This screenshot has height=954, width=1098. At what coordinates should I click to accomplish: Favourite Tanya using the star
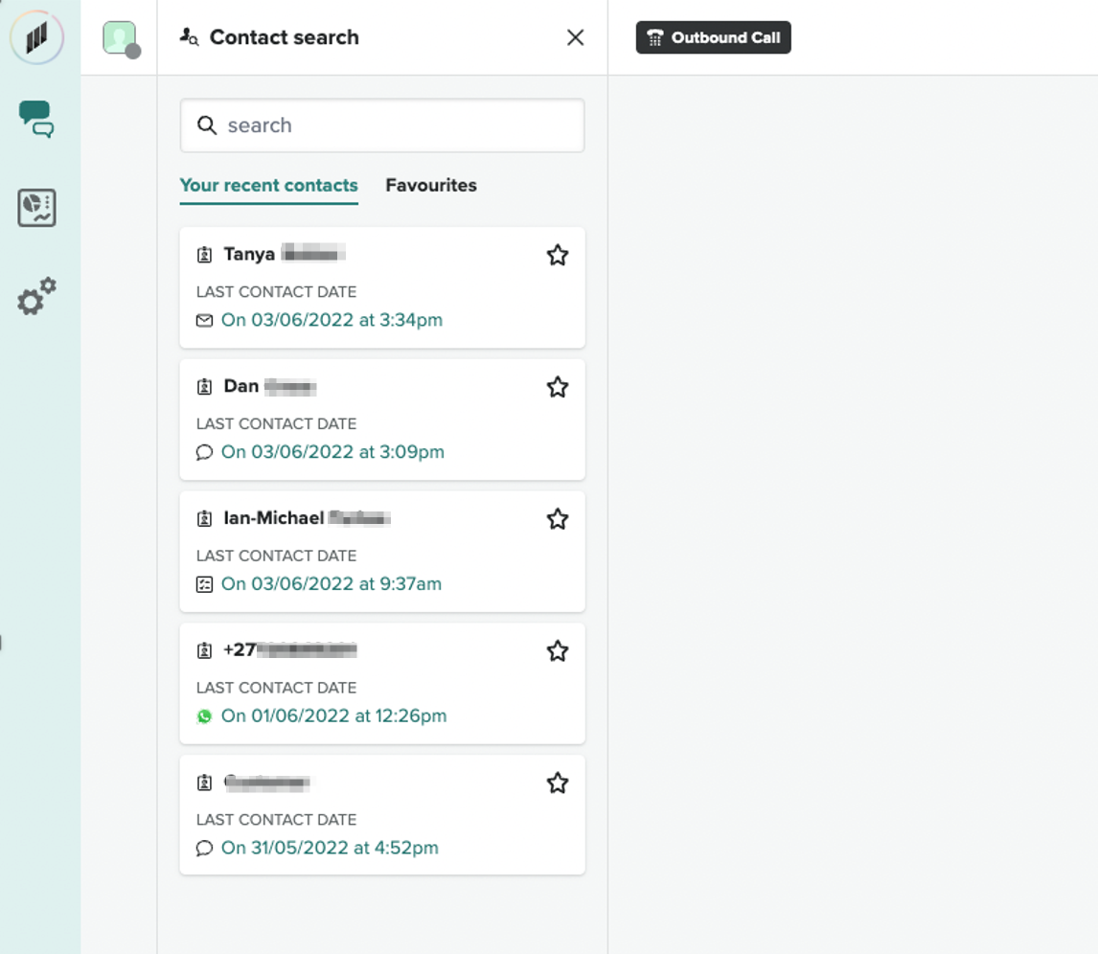[x=557, y=256]
